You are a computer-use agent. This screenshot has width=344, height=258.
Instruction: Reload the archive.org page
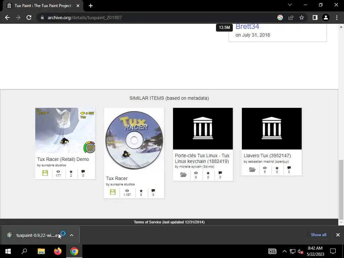[29, 17]
